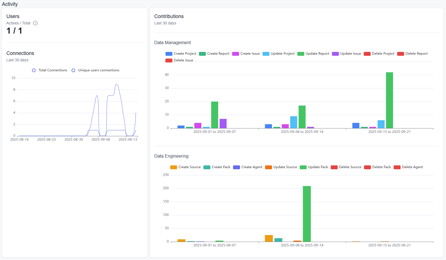Toggle the Update Project legend entry
Screen dimensions: 446x260
point(278,54)
